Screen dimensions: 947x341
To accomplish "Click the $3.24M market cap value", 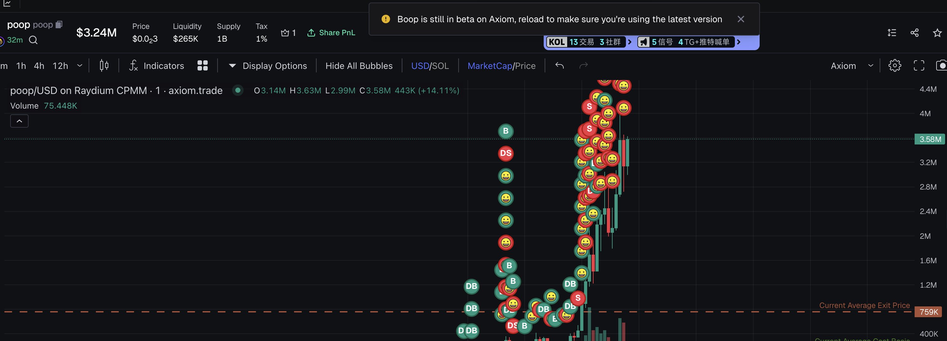I will tap(96, 33).
